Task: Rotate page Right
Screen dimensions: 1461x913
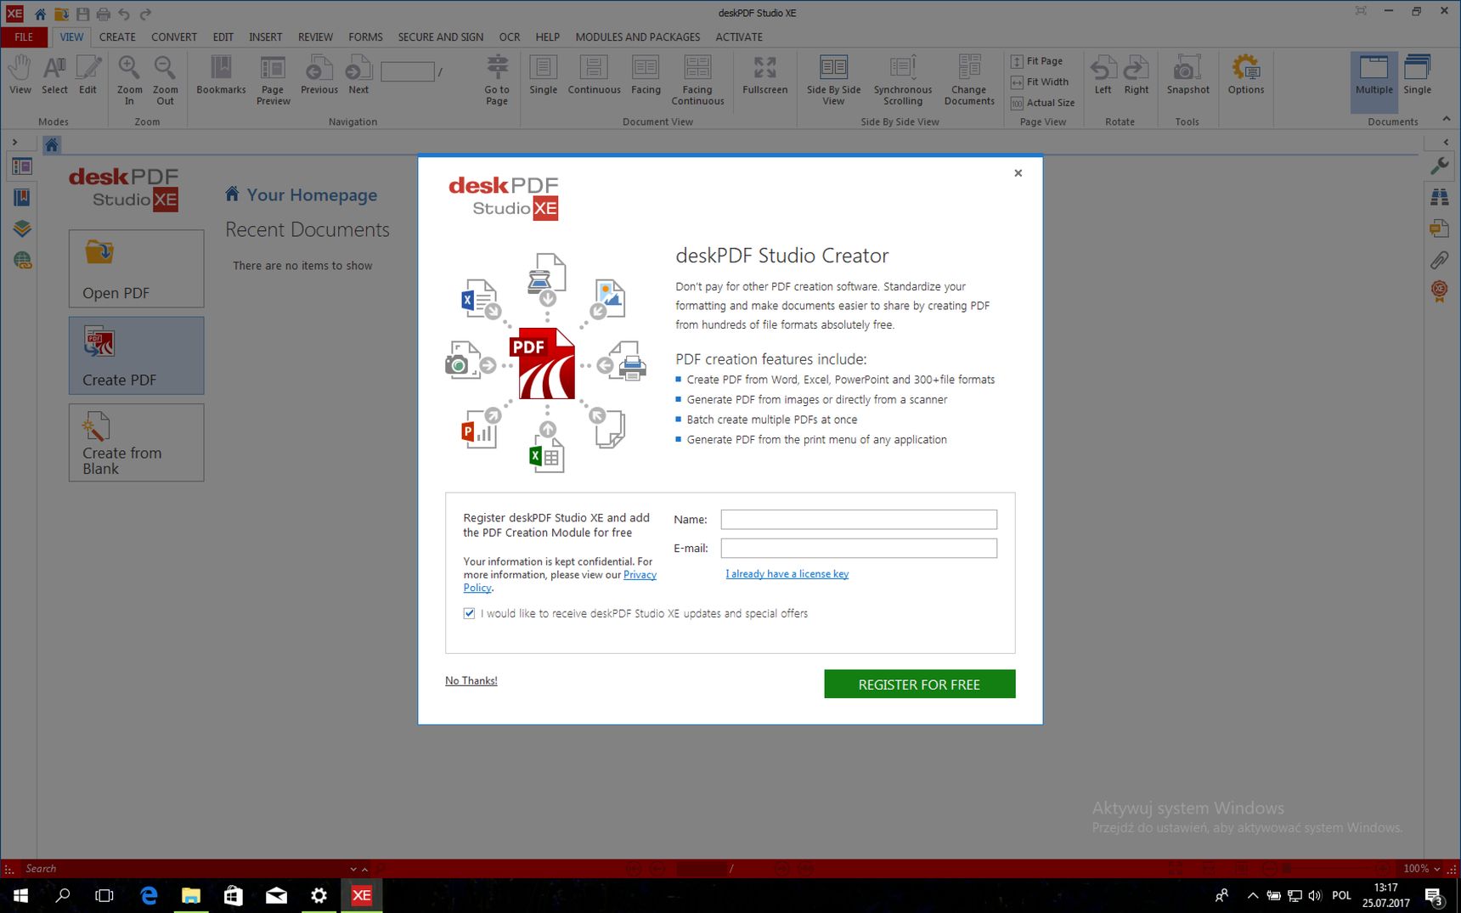Action: [1136, 75]
